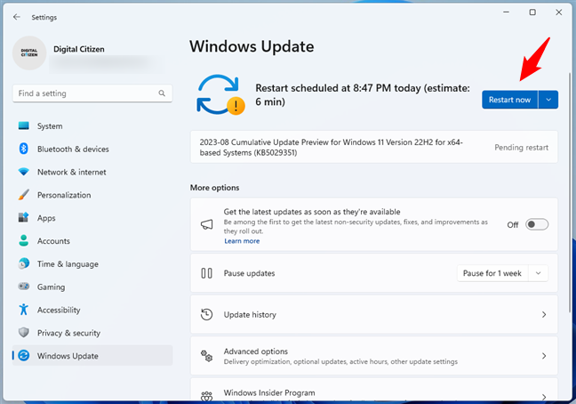Screen dimensions: 576x404
Task: Expand the pause duration dropdown chevron
Action: [538, 273]
